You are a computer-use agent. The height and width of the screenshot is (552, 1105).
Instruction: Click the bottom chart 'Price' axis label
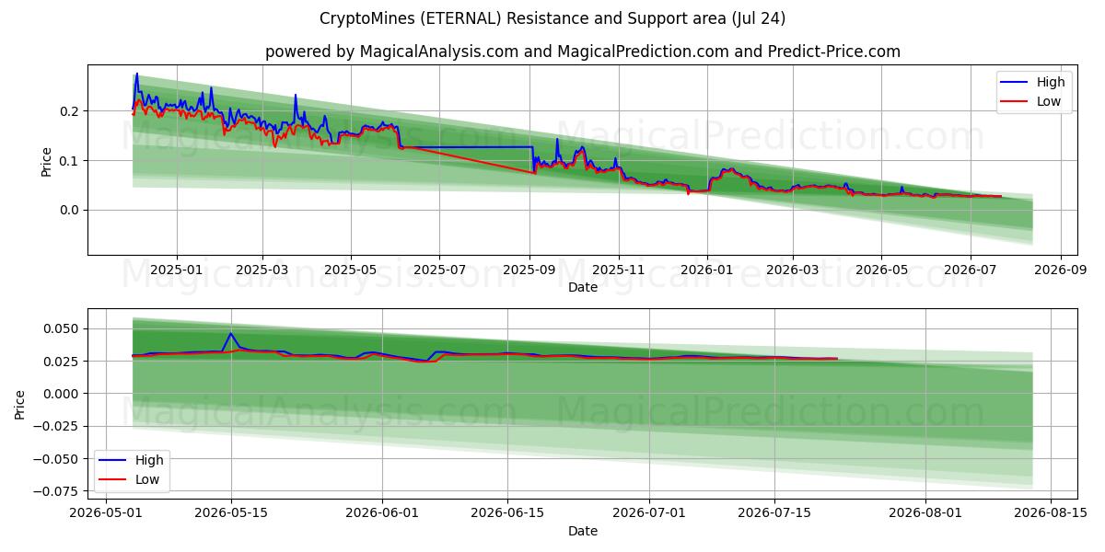pyautogui.click(x=20, y=404)
